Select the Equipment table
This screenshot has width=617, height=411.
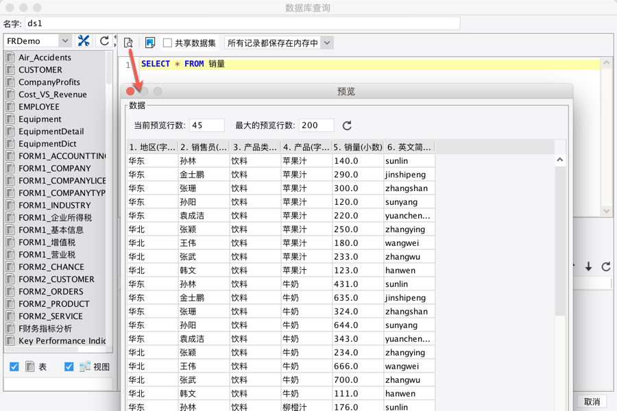pyautogui.click(x=40, y=119)
